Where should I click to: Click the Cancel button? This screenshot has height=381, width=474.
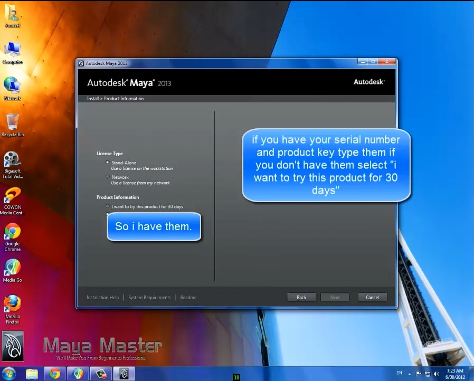[x=372, y=297]
